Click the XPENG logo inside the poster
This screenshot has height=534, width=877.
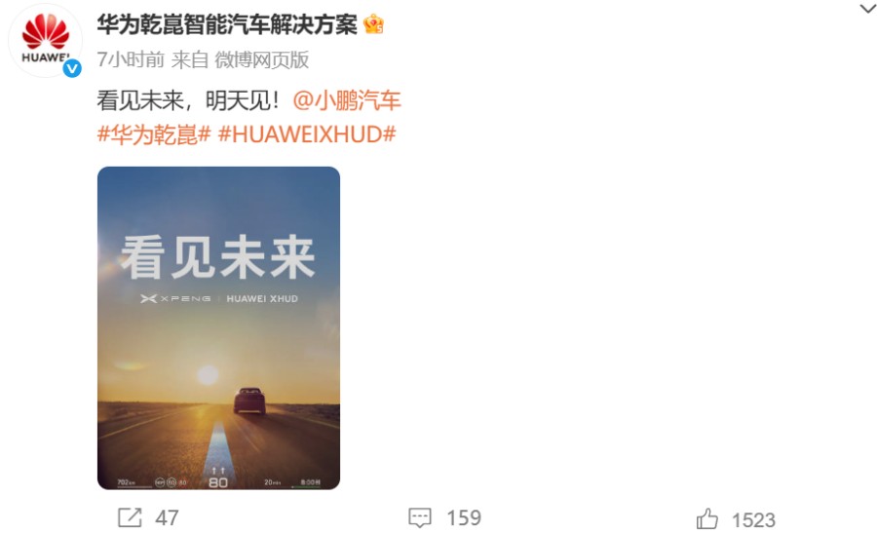click(x=175, y=298)
